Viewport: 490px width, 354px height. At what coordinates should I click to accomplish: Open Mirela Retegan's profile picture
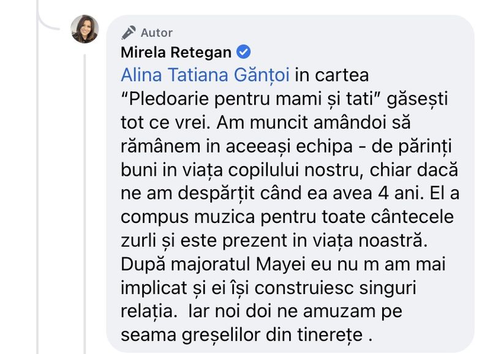85,29
